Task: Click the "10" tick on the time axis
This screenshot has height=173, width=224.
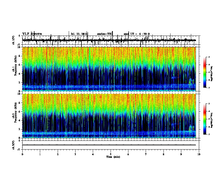Action: coord(199,154)
